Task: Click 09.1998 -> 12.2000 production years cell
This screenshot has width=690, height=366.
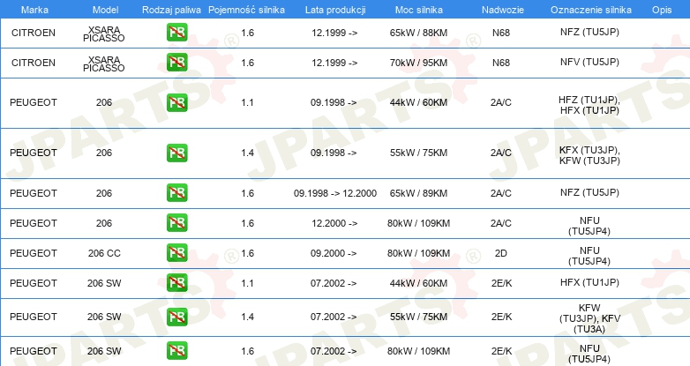Action: [x=335, y=193]
